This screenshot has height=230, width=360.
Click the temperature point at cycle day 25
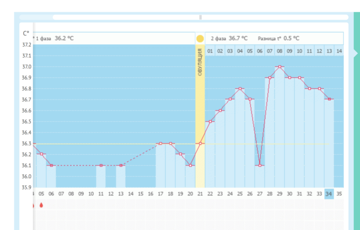[240, 89]
